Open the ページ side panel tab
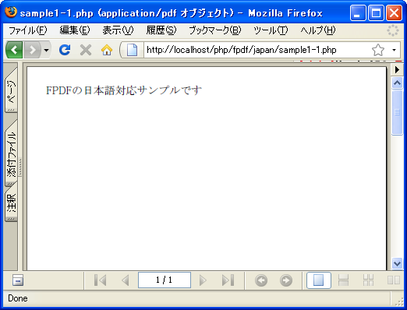This screenshot has width=407, height=310. pos(11,90)
